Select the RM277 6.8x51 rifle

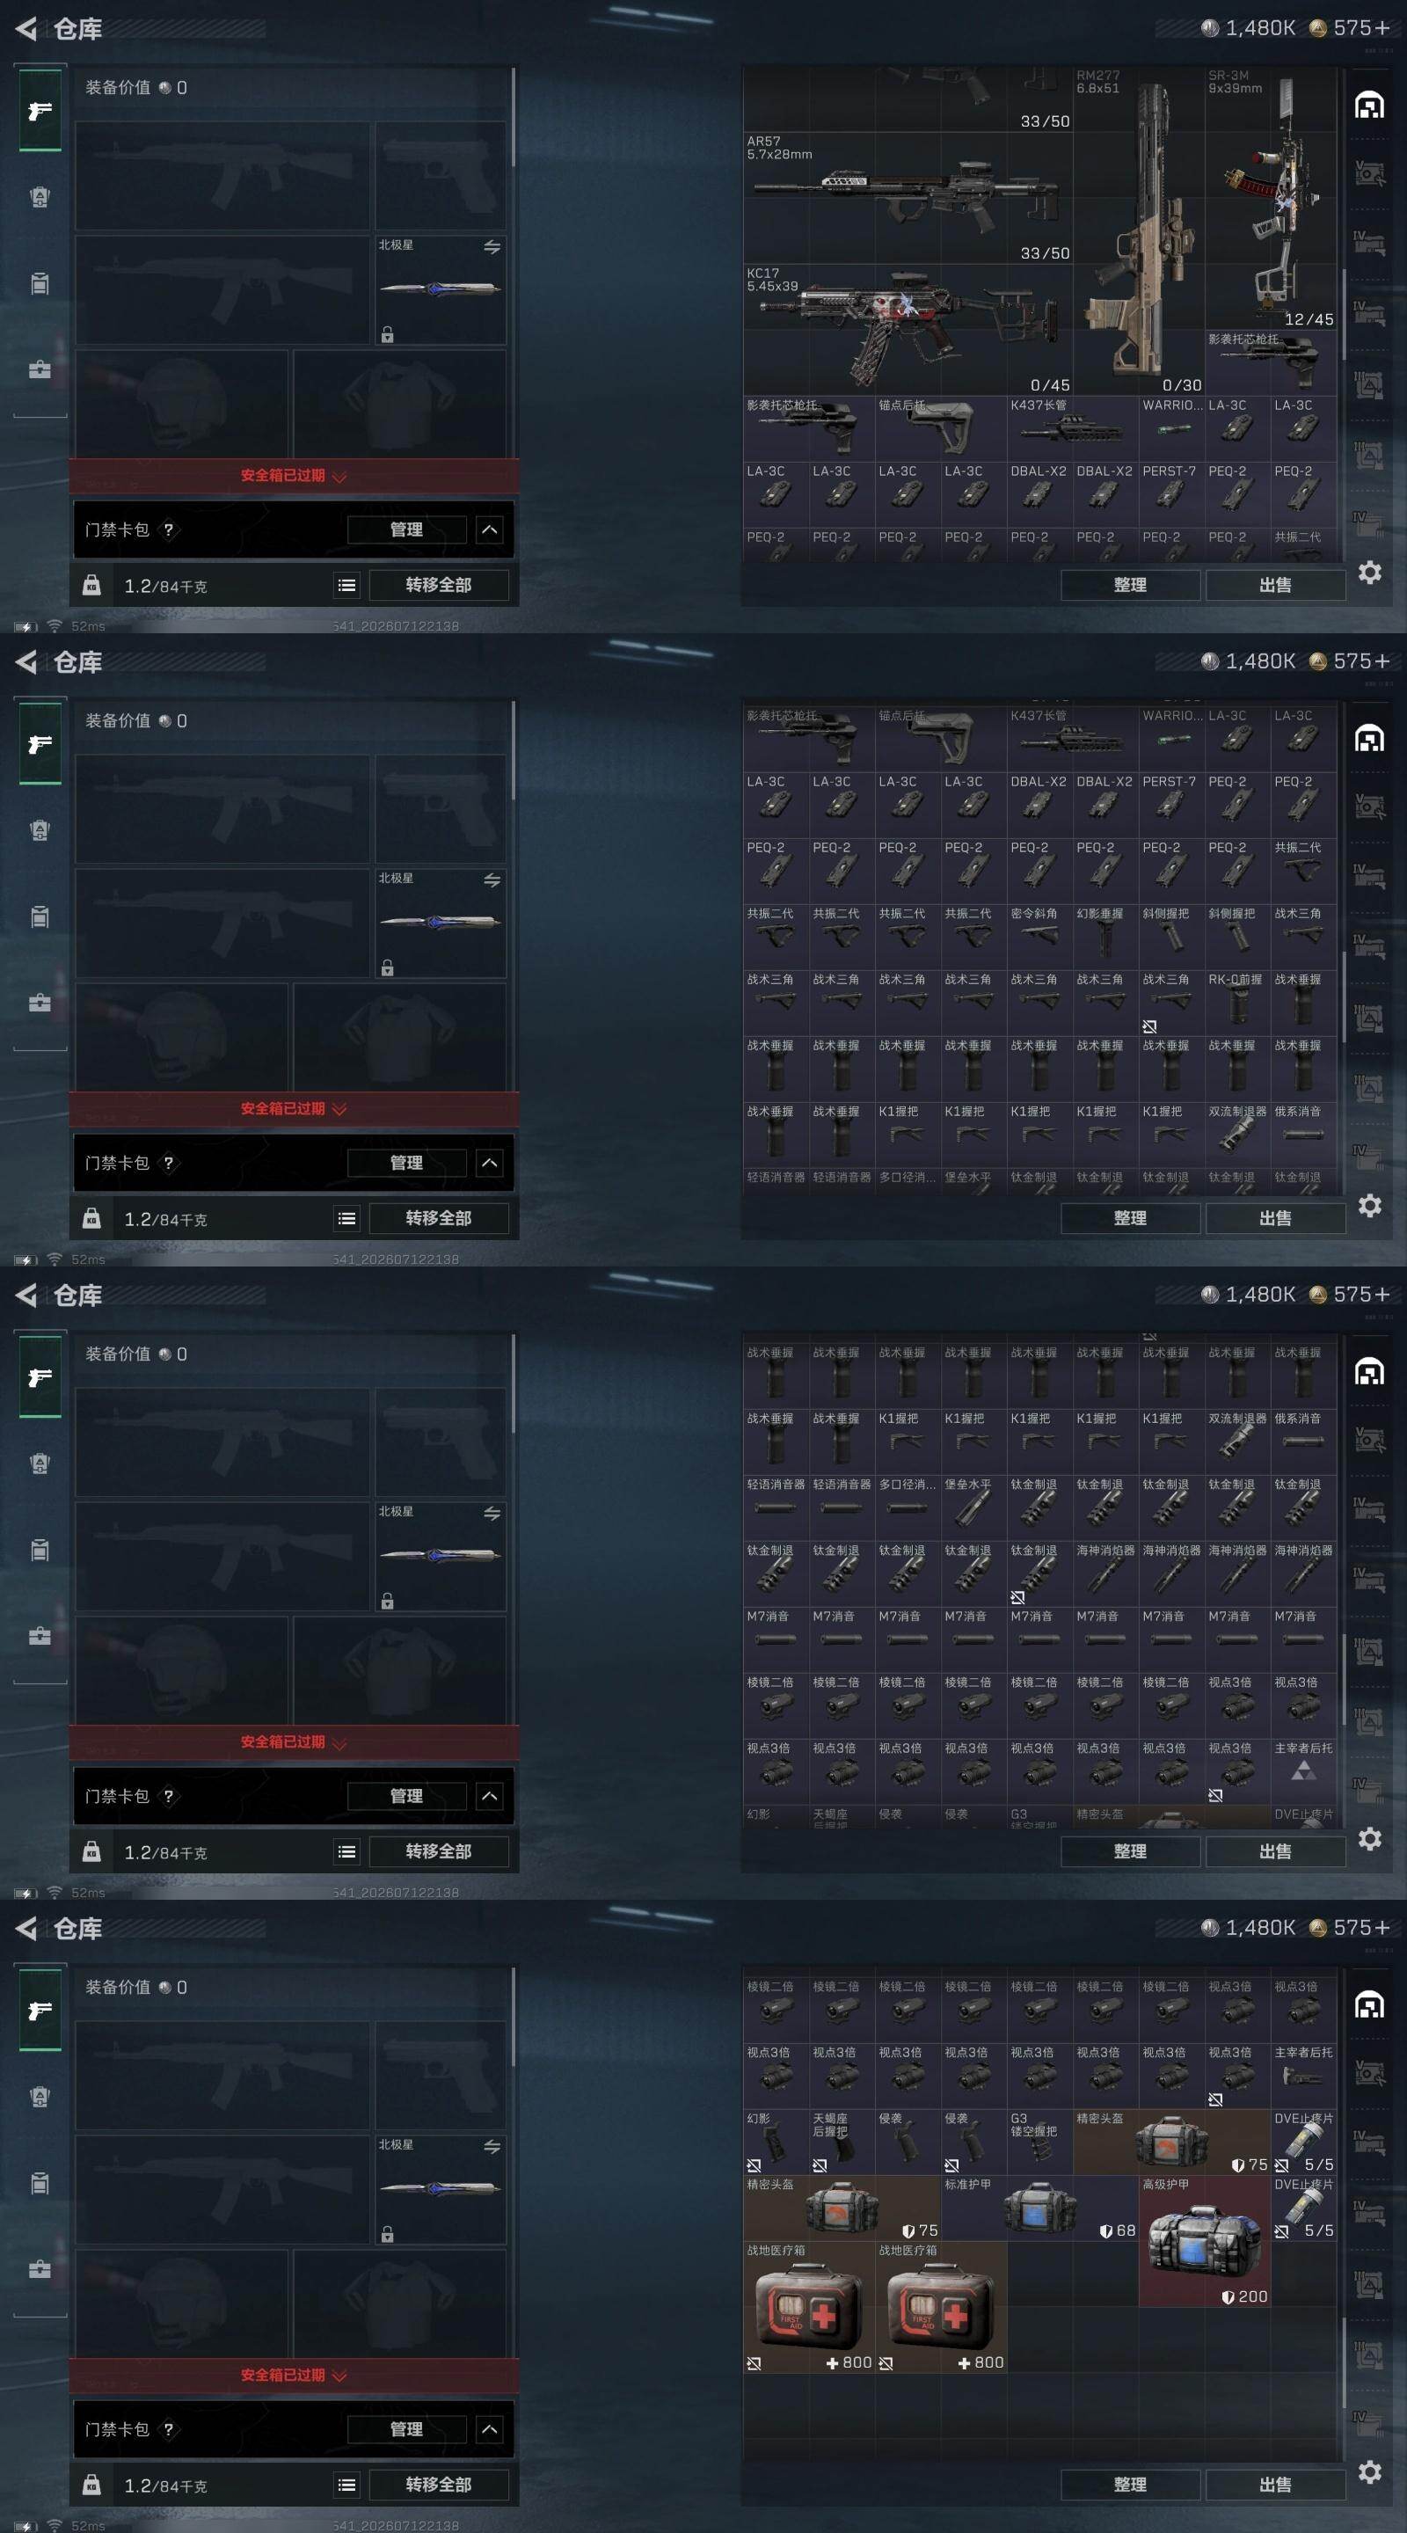[x=1139, y=231]
